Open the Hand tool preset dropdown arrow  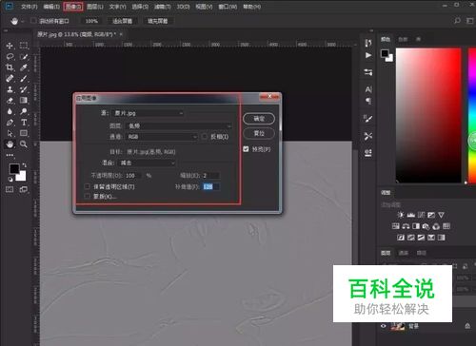pos(23,21)
